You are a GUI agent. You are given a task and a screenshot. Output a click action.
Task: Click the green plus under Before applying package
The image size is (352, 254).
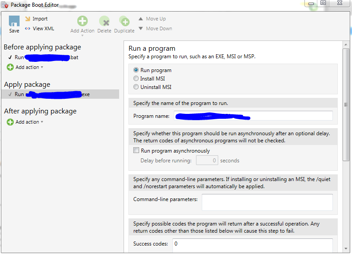tap(10, 67)
